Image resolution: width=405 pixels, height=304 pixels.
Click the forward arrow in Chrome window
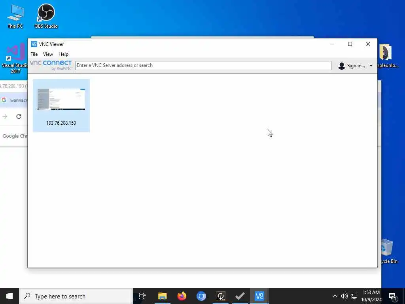5,116
